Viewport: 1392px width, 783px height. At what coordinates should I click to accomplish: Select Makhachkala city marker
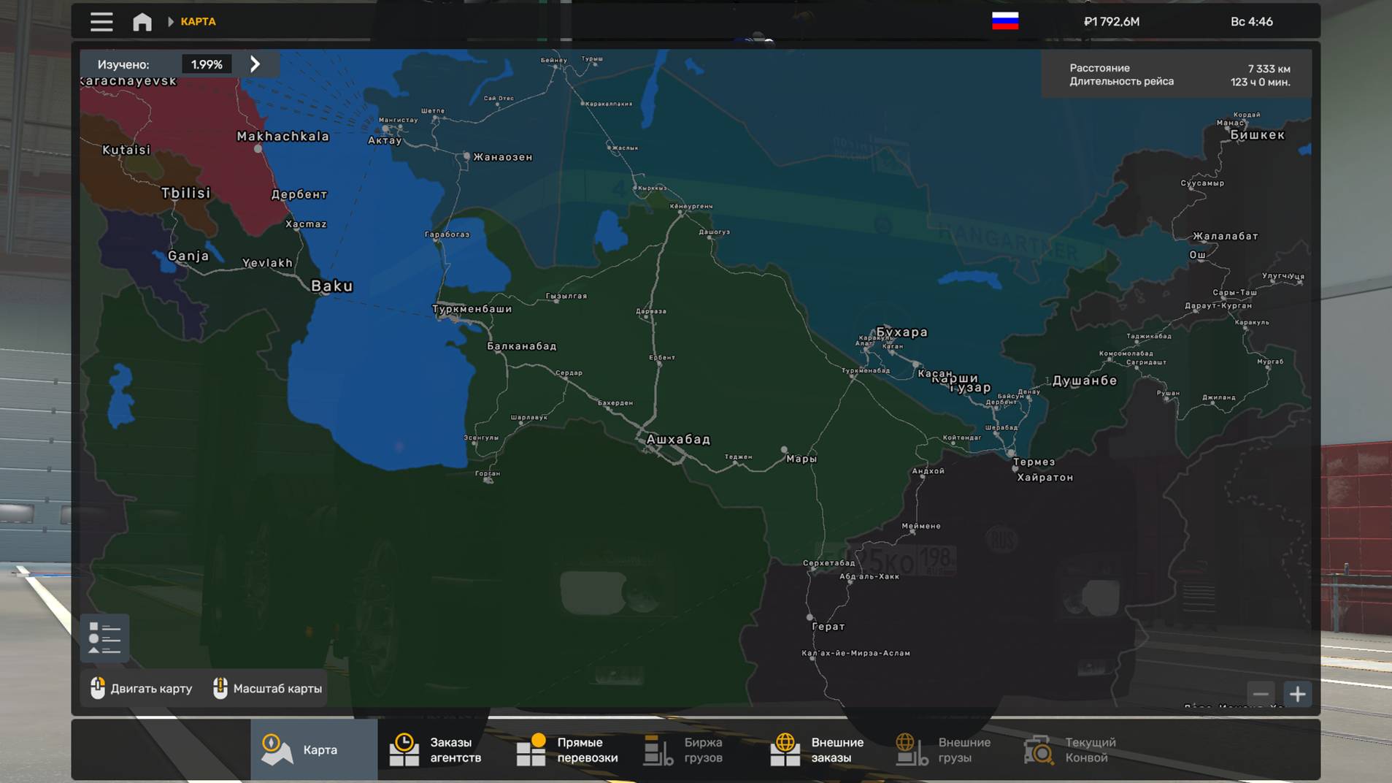258,148
